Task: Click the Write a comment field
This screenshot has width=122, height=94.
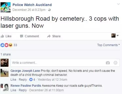Action: tap(65, 63)
